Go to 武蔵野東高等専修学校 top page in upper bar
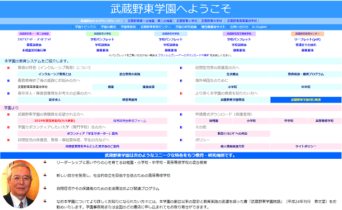Image resolution: width=342 pixels, height=210 pixels. tap(242, 21)
